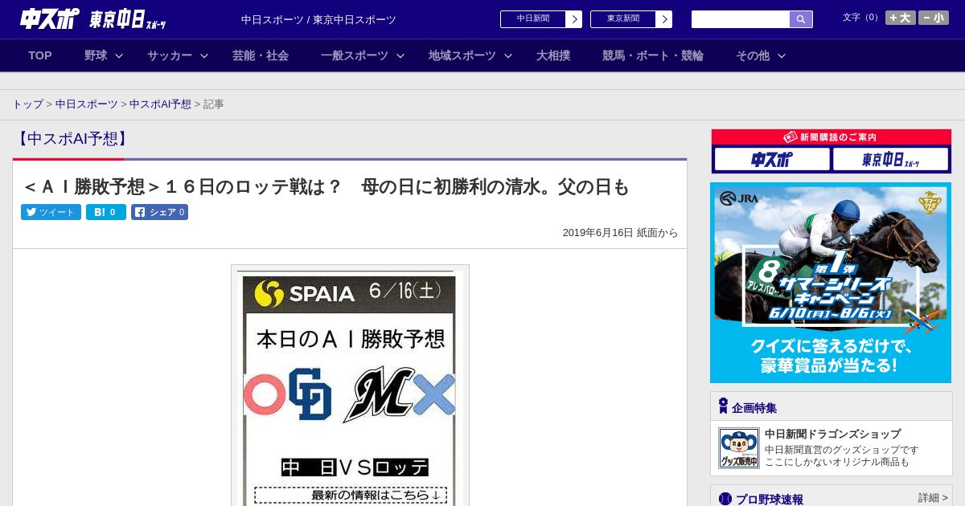The image size is (965, 506).
Task: Open その他 navigation menu
Action: [x=753, y=55]
